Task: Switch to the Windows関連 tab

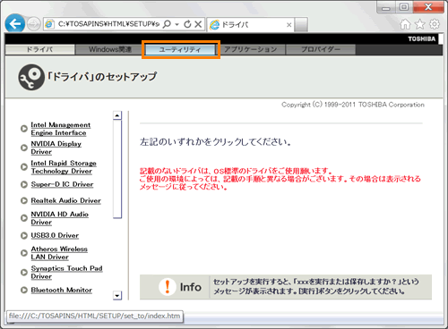Action: 109,49
